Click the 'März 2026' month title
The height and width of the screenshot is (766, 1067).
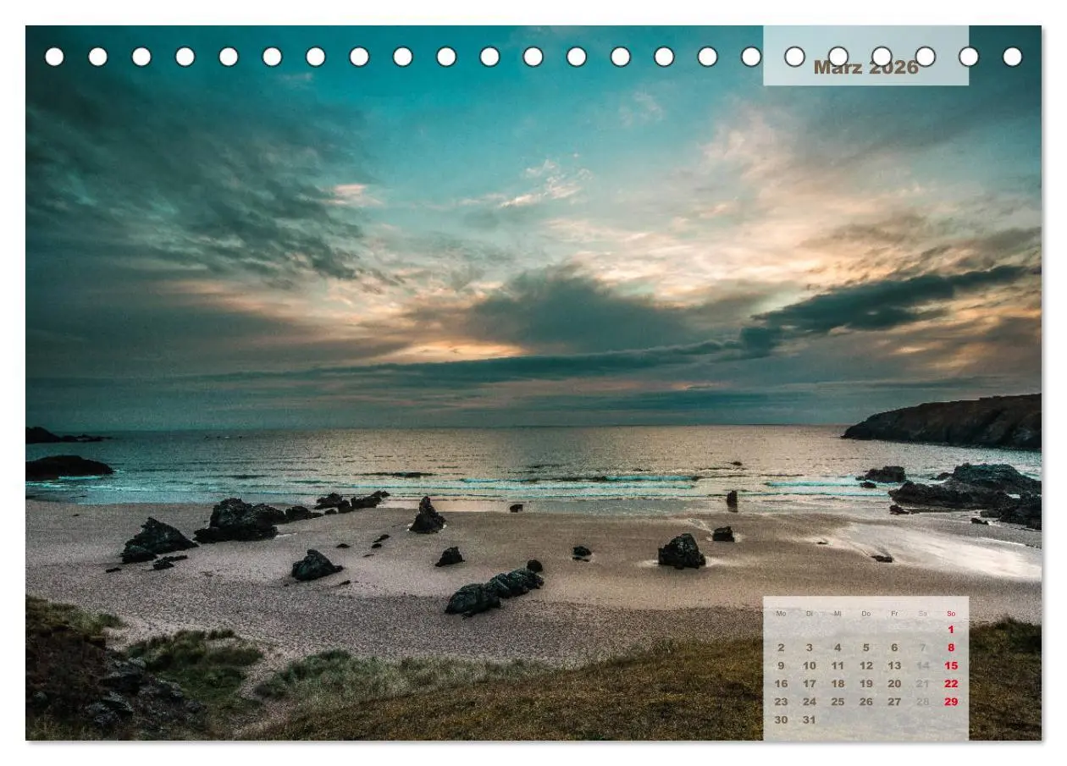coord(865,68)
